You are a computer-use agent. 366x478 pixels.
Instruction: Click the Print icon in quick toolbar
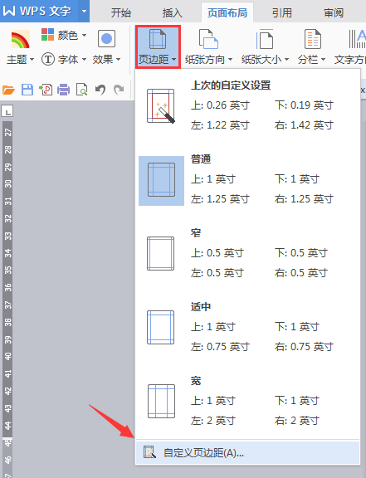click(x=63, y=90)
